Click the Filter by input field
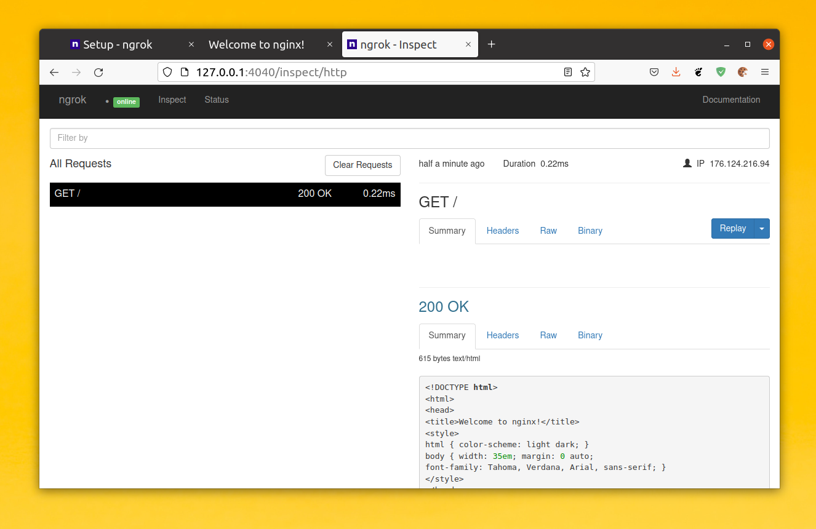 click(409, 138)
